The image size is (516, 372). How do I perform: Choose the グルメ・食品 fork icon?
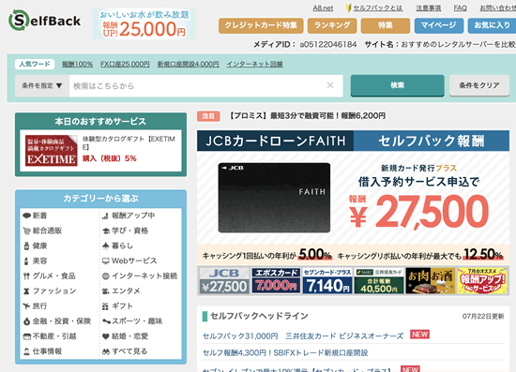pos(26,276)
